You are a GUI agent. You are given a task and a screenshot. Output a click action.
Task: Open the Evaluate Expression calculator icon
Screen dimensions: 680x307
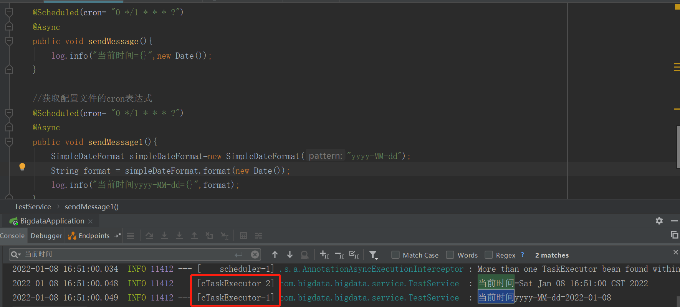[243, 236]
